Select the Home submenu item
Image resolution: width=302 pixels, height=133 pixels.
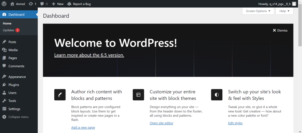tap(7, 24)
